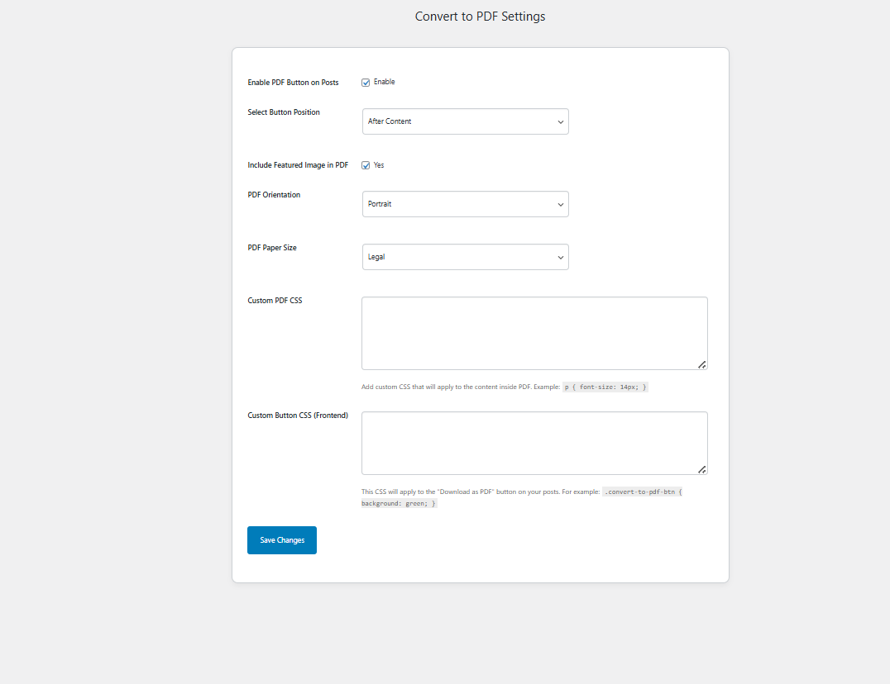
Task: Click the Enable PDF Button on Posts label
Action: tap(292, 82)
